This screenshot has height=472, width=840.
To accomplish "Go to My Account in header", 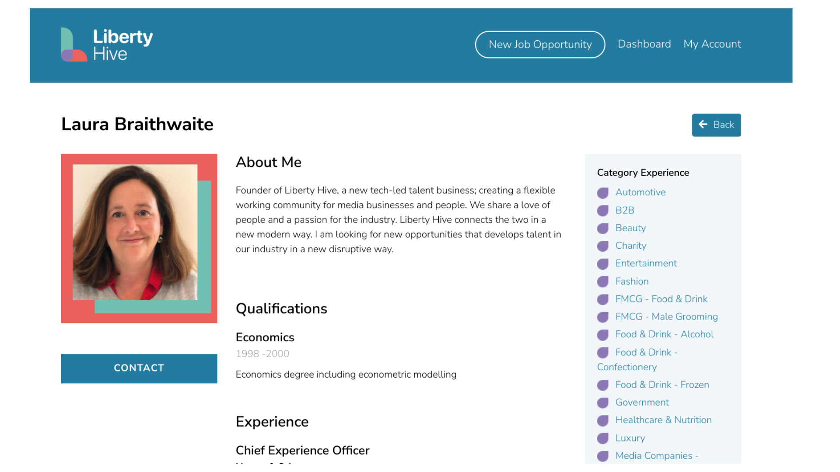I will [x=712, y=44].
